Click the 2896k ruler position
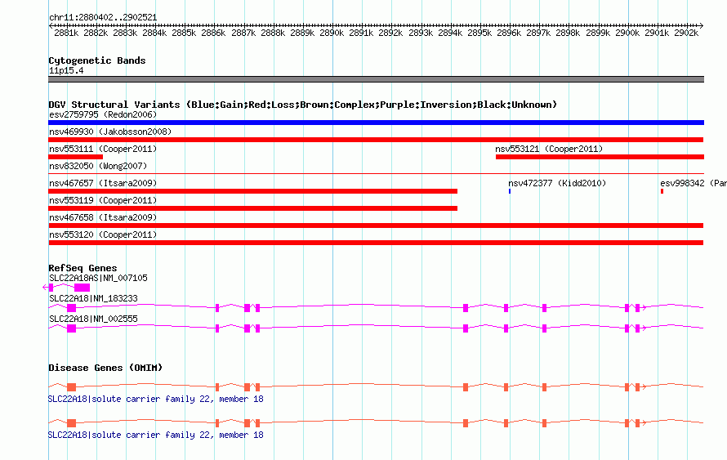 coord(509,33)
